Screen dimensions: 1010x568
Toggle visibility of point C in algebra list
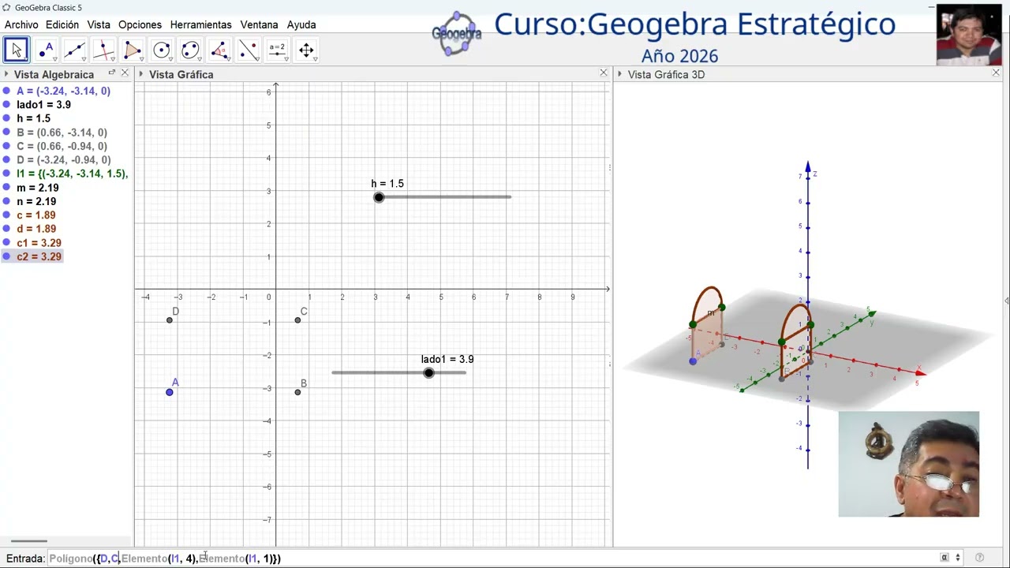click(7, 147)
